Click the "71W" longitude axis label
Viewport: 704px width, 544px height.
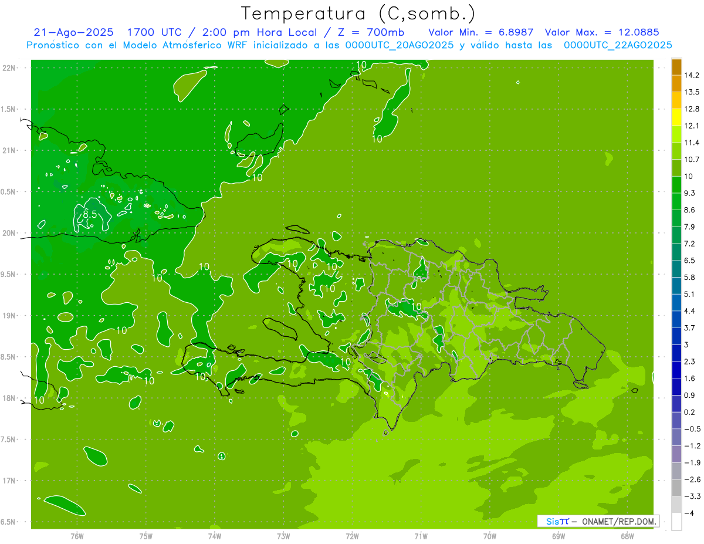point(421,536)
